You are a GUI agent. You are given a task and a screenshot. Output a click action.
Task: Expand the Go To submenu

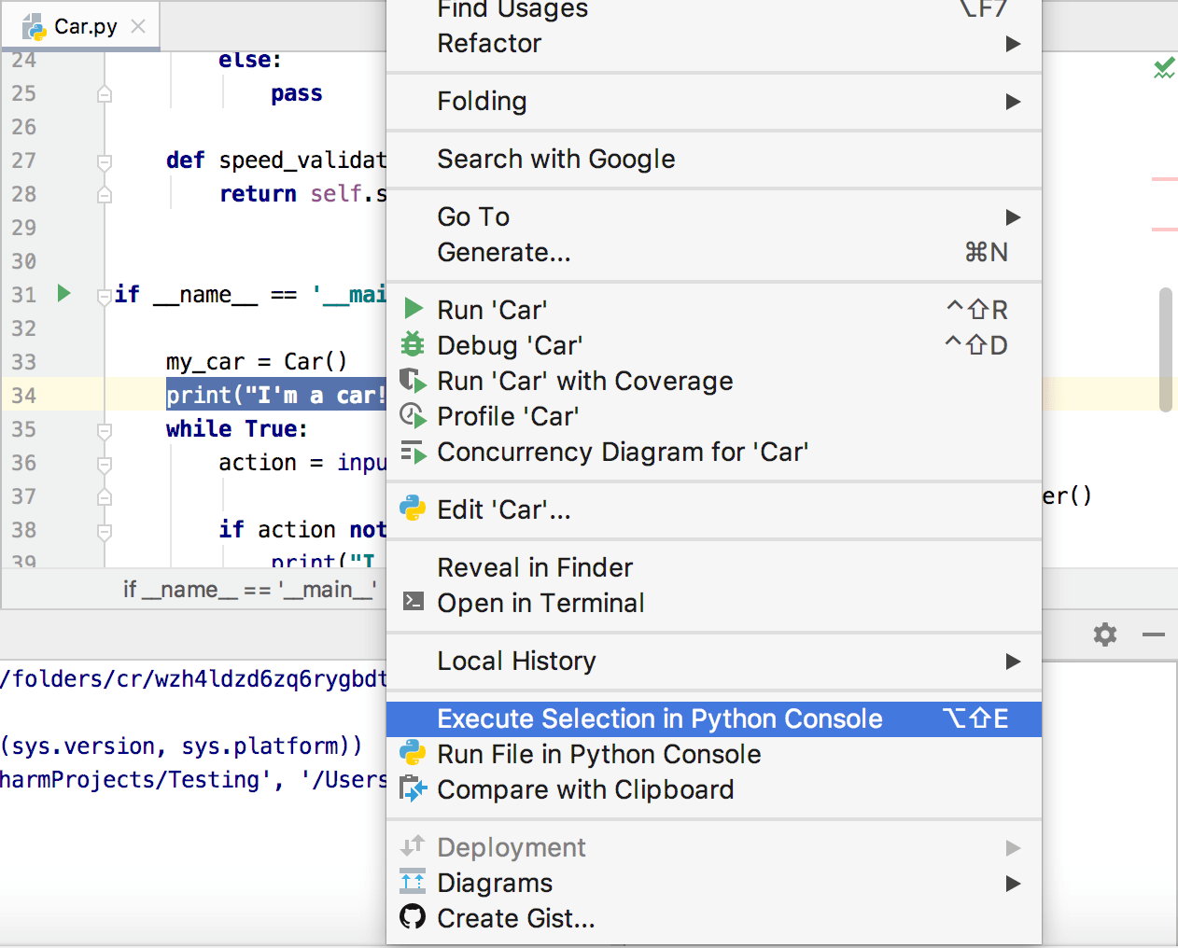(1014, 216)
